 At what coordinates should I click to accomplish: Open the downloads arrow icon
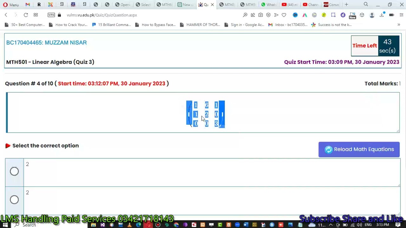pos(382,15)
